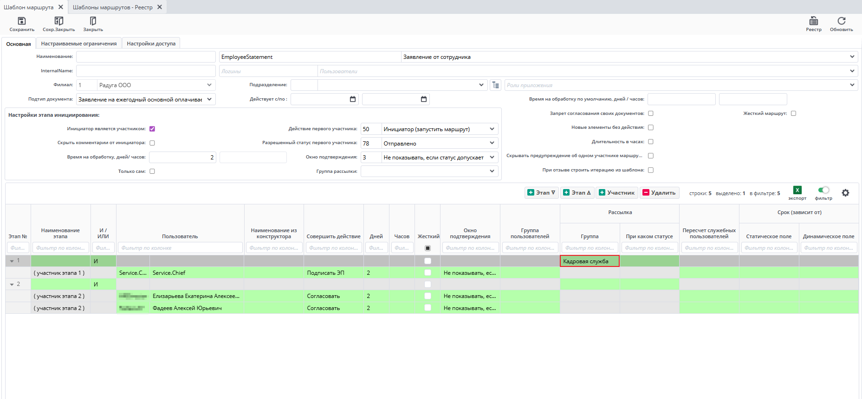Click the Закрыть toolbar icon
This screenshot has height=399, width=862.
click(93, 21)
